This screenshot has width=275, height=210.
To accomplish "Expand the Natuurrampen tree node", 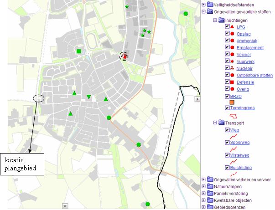I will point(203,186).
